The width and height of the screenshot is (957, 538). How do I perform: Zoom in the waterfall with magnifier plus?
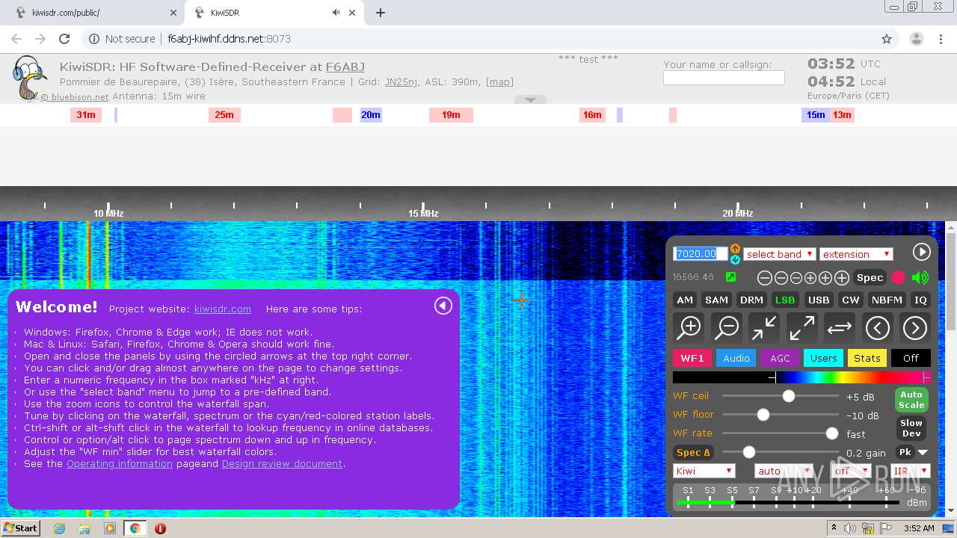(689, 327)
